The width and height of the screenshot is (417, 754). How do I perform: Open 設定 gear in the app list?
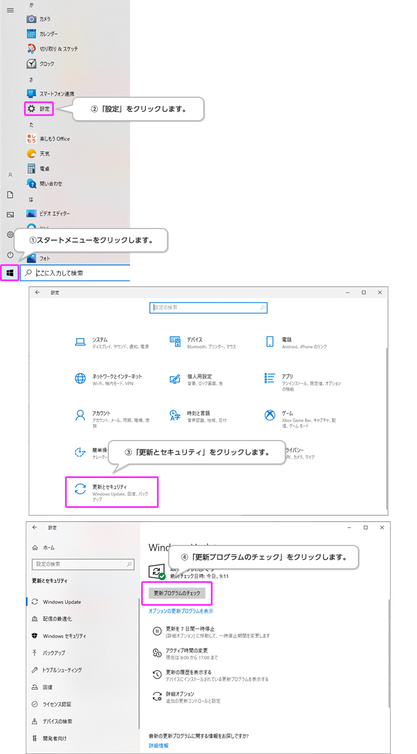click(x=39, y=108)
